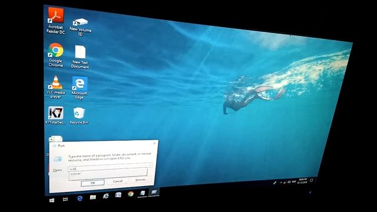Open the K7TotalSecurity shortcut
This screenshot has height=212, width=377.
point(56,115)
